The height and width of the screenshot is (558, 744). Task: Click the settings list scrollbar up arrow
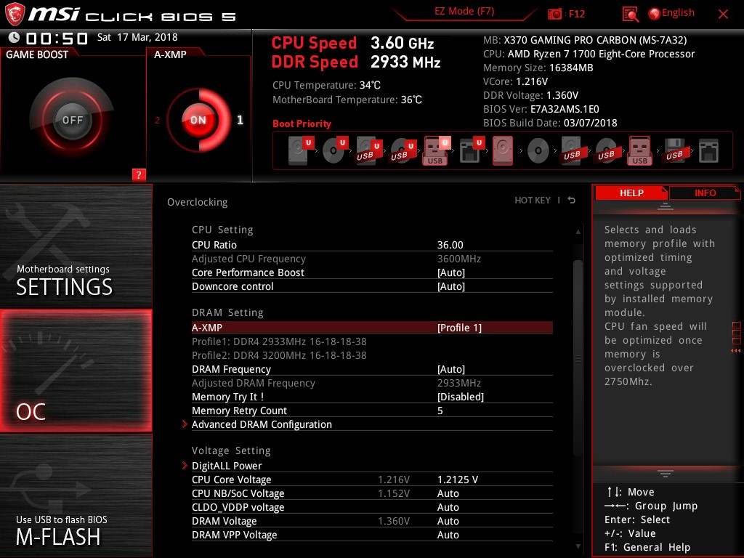click(x=578, y=232)
